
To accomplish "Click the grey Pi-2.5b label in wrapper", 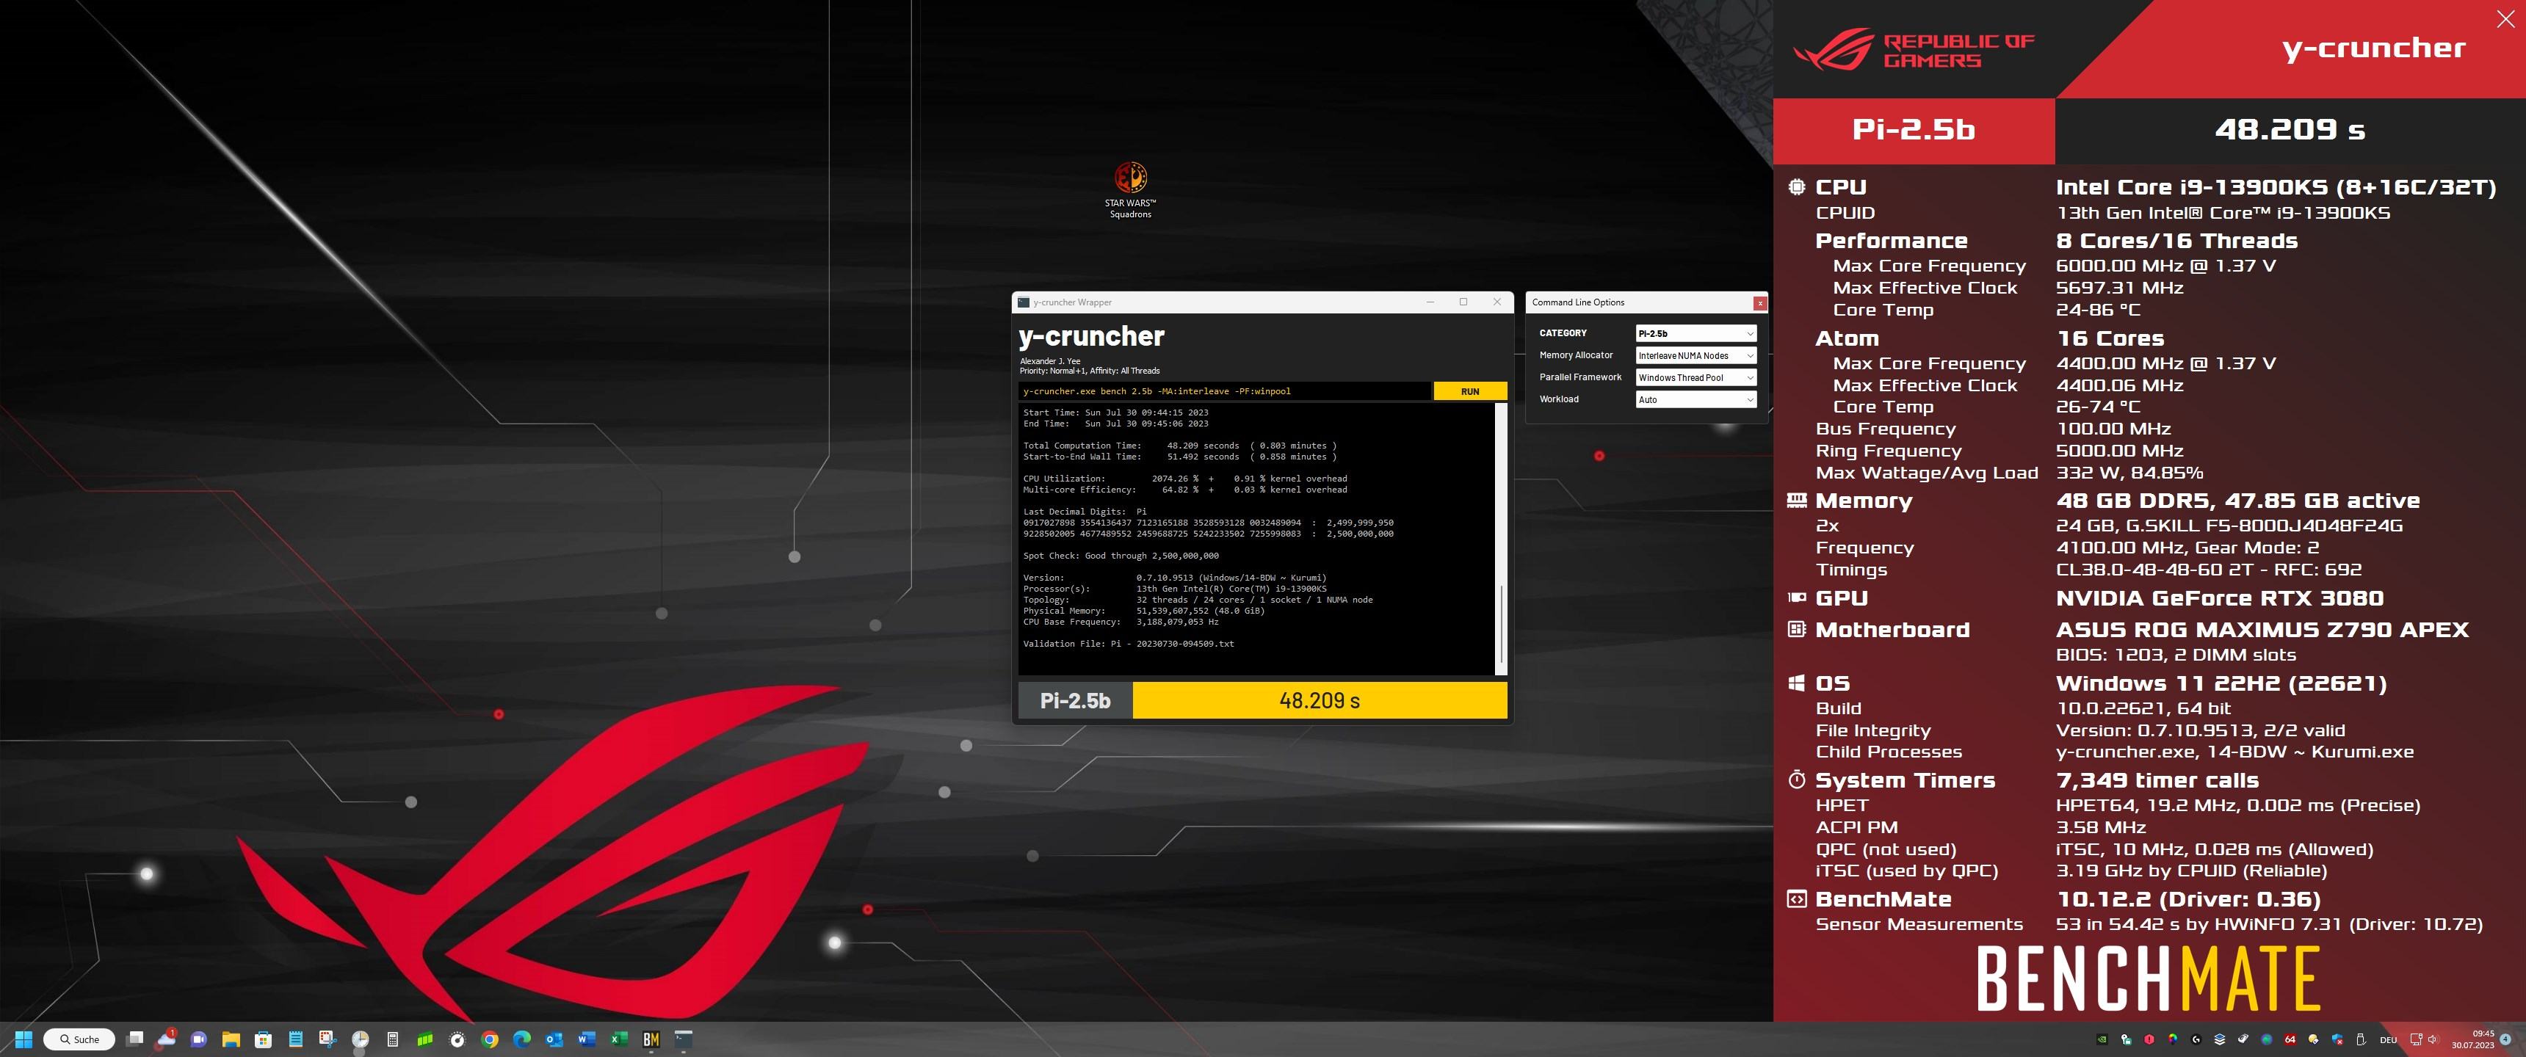I will point(1075,700).
